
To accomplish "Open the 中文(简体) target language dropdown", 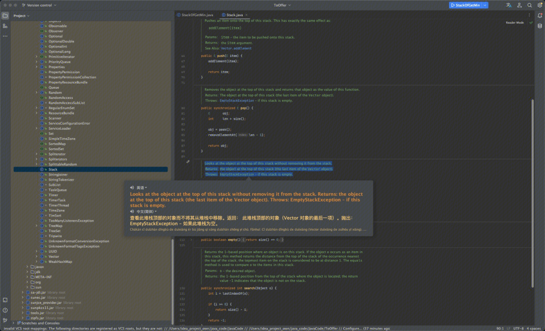I will pos(146,211).
